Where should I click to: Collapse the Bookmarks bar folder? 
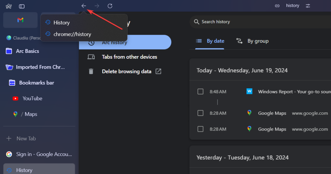[x=12, y=83]
